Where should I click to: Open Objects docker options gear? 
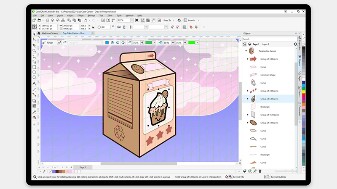(x=295, y=44)
